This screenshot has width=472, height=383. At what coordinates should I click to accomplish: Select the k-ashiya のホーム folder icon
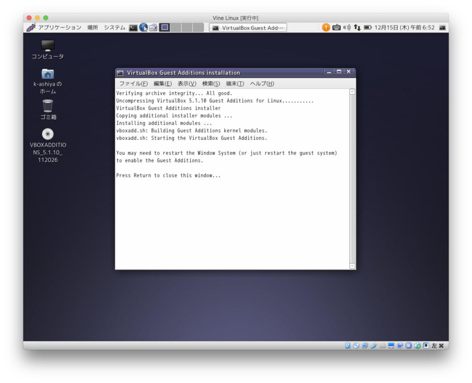(x=47, y=81)
